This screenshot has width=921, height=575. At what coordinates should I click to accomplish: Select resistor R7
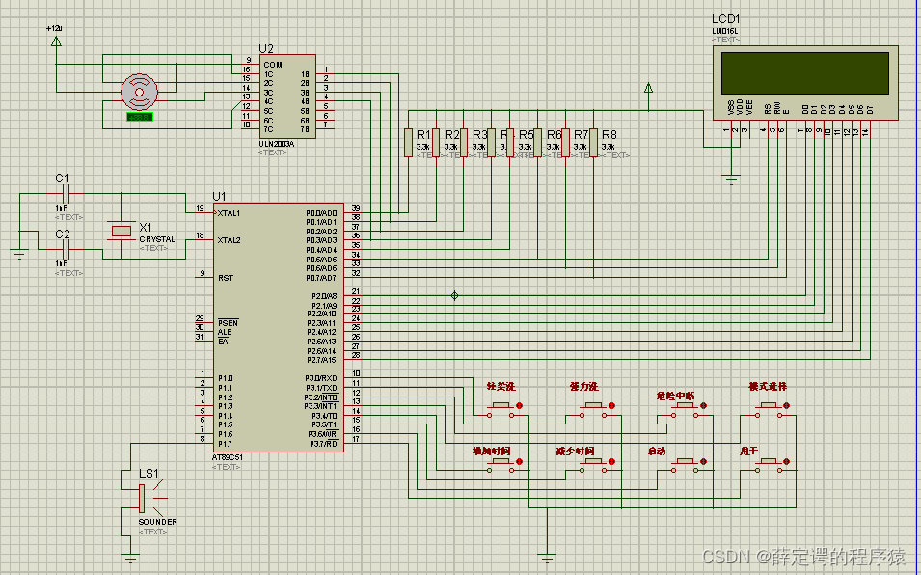[565, 143]
